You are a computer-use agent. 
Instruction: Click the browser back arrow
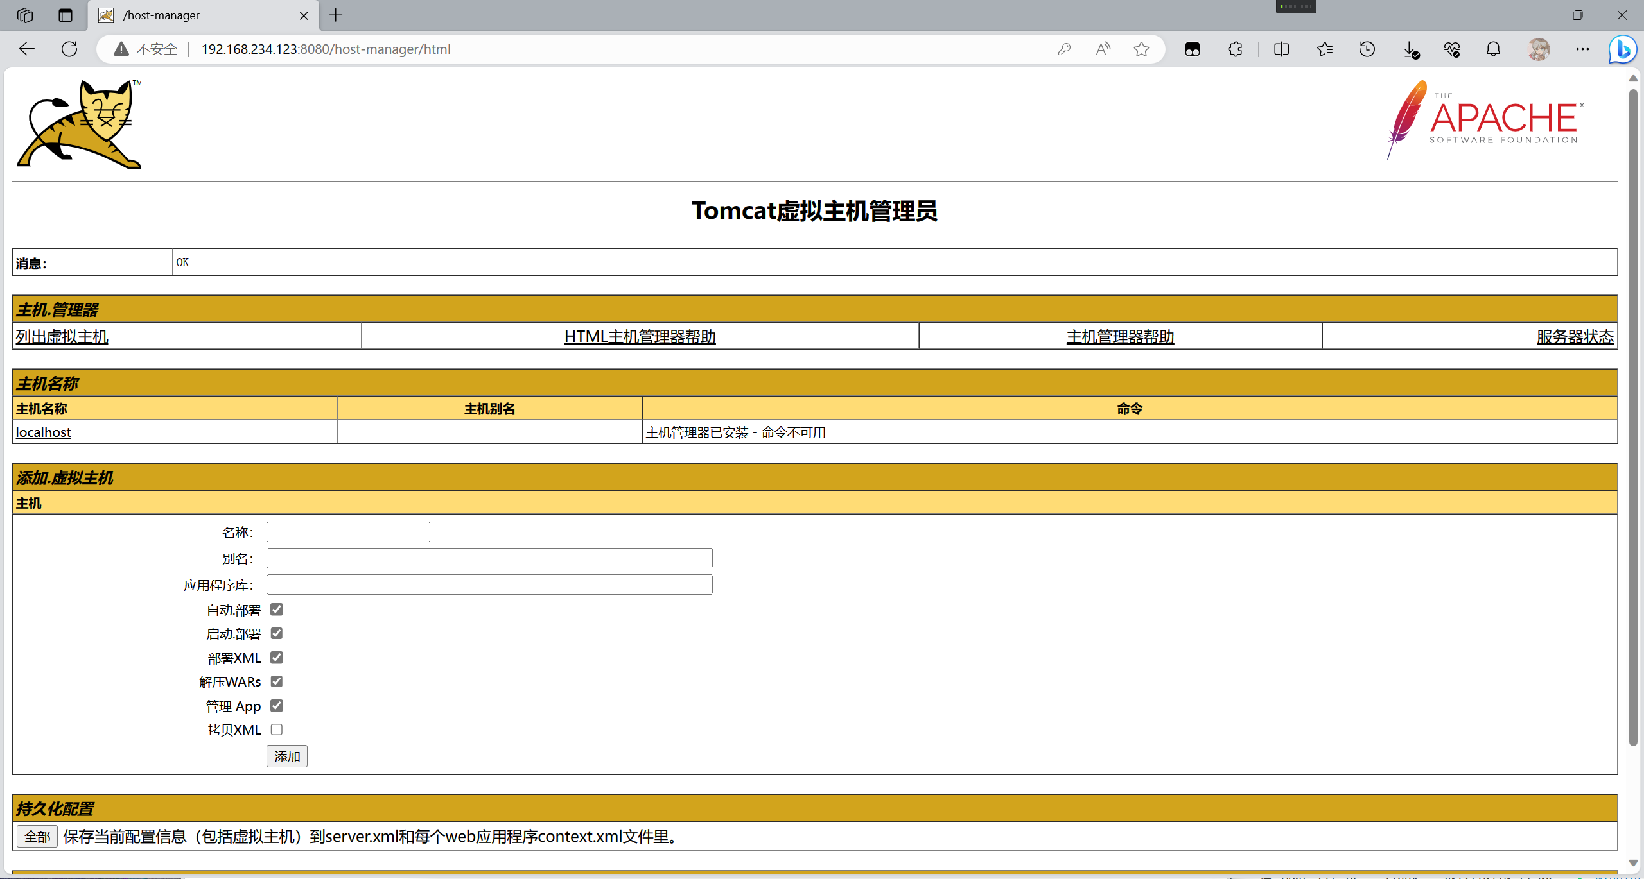pos(27,49)
